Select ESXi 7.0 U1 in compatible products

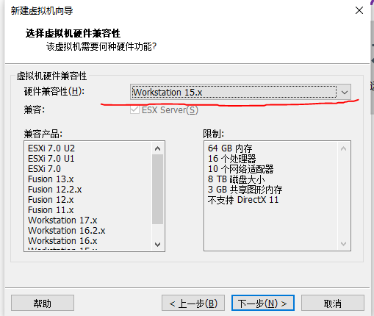tap(51, 159)
